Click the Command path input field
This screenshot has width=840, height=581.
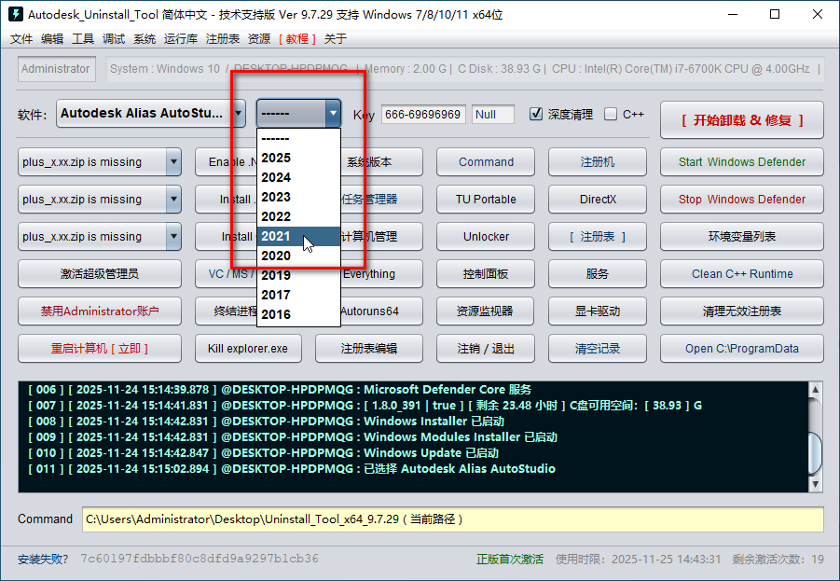coord(453,519)
